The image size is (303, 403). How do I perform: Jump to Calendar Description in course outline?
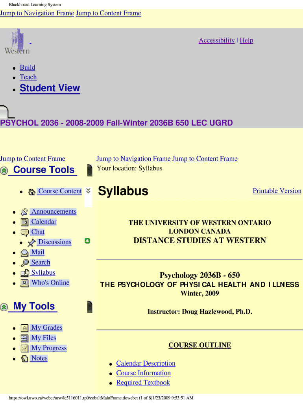146,363
